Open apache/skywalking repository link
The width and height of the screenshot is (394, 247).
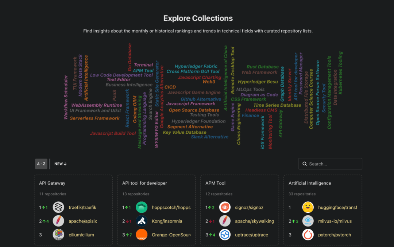(x=254, y=221)
